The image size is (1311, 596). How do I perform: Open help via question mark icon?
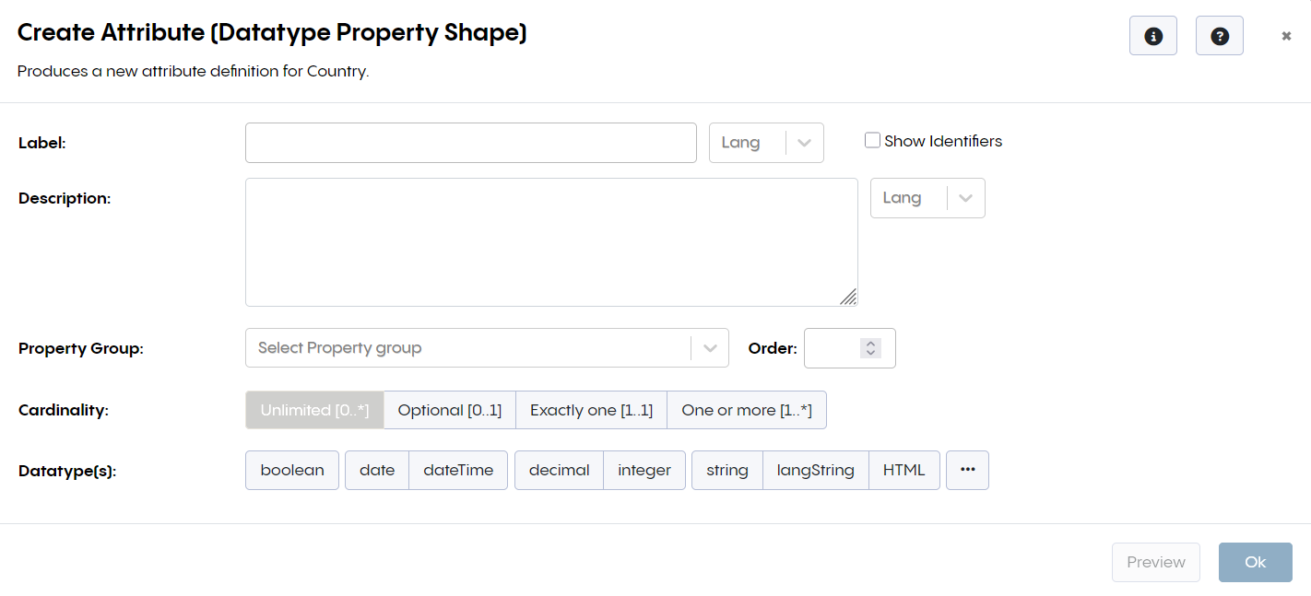point(1219,36)
